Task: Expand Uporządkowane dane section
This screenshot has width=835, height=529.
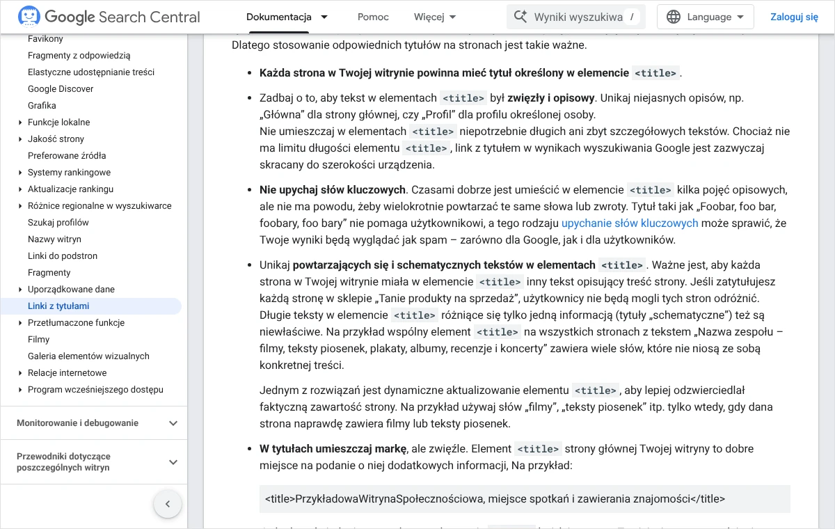Action: pyautogui.click(x=20, y=290)
